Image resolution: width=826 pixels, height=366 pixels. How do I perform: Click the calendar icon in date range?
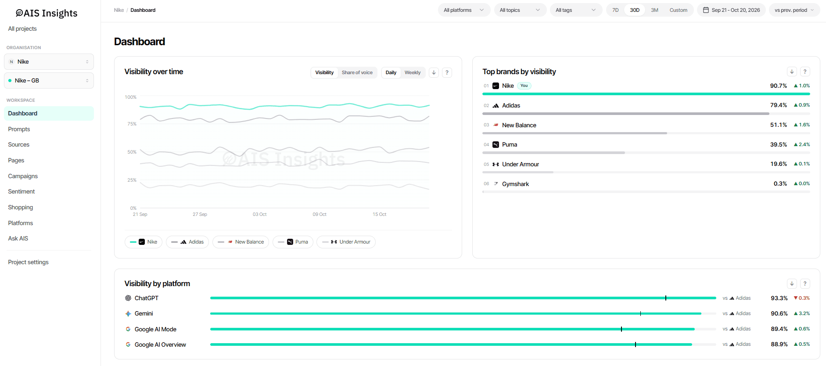[x=706, y=10]
